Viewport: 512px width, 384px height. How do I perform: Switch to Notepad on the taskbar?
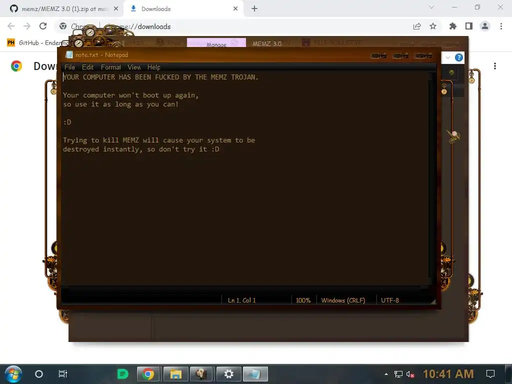255,374
